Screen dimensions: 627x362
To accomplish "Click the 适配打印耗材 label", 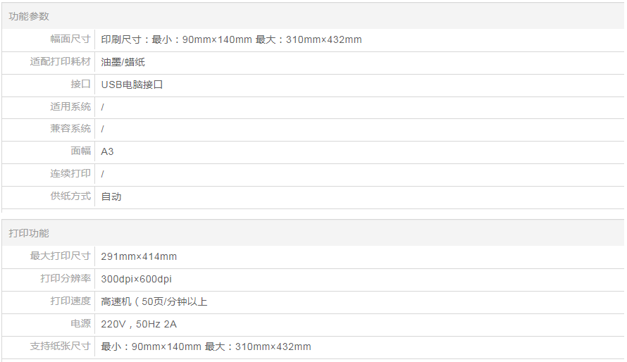I will pyautogui.click(x=61, y=62).
